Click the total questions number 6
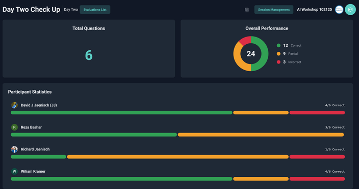Viewport: 359px width, 189px height. tap(89, 55)
